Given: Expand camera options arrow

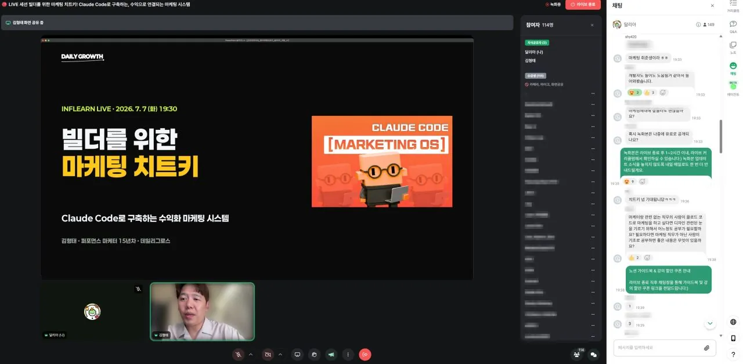Looking at the screenshot, I should (x=280, y=354).
